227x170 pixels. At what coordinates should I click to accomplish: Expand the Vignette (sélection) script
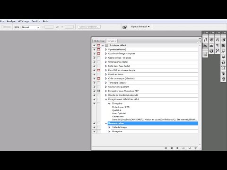pos(106,50)
